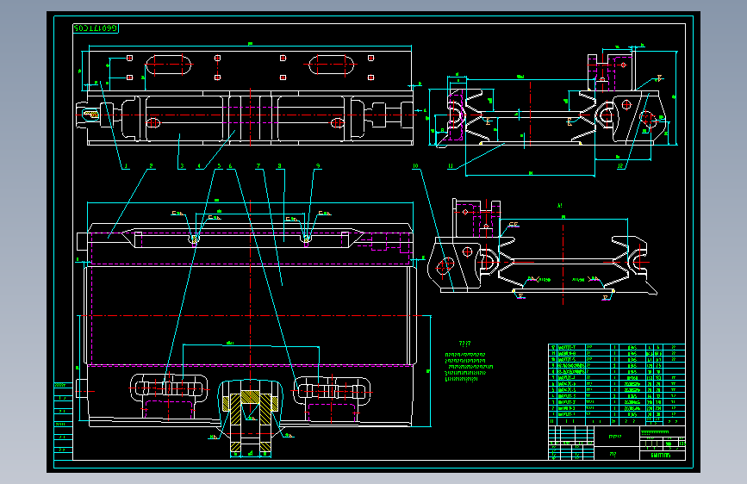
Task: Select part balloon number 6
Action: pos(231,166)
